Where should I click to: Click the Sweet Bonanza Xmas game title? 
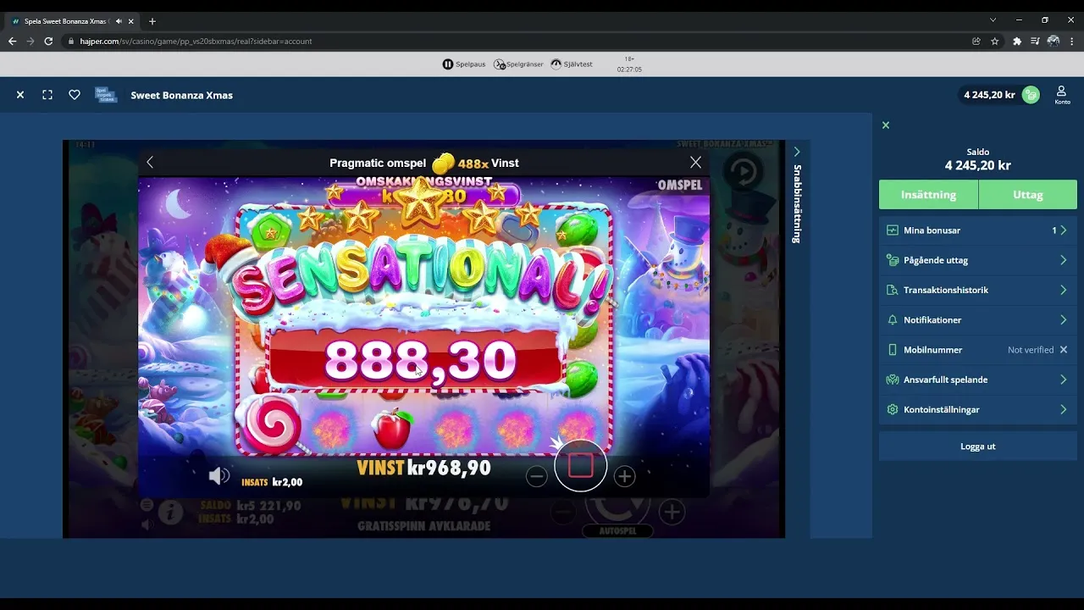[x=181, y=96]
